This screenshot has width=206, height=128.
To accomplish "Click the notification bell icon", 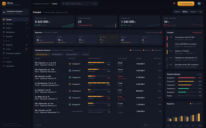I will 174,4.
